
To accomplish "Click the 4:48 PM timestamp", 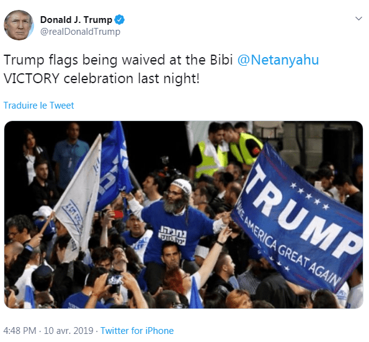I will [20, 331].
